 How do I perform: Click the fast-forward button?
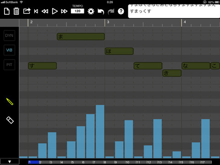click(x=64, y=11)
